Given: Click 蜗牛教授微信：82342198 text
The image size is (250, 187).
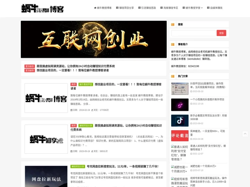Looking at the screenshot, I should tap(185, 66).
